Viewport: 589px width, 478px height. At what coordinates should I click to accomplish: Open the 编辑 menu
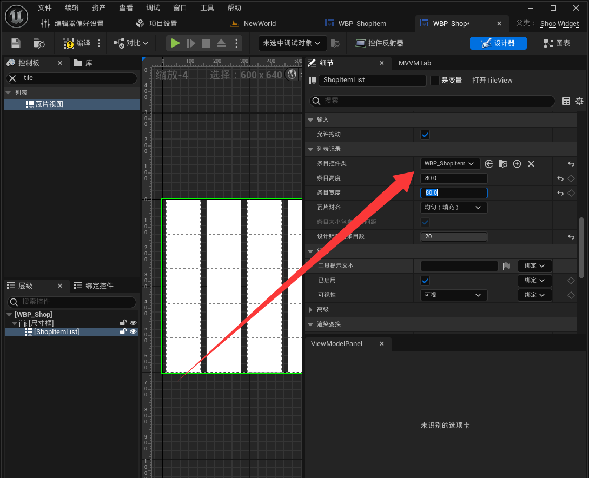click(x=72, y=8)
